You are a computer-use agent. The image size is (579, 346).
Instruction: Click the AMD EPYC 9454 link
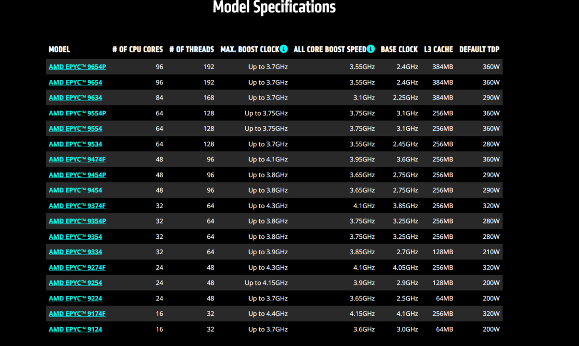coord(75,190)
